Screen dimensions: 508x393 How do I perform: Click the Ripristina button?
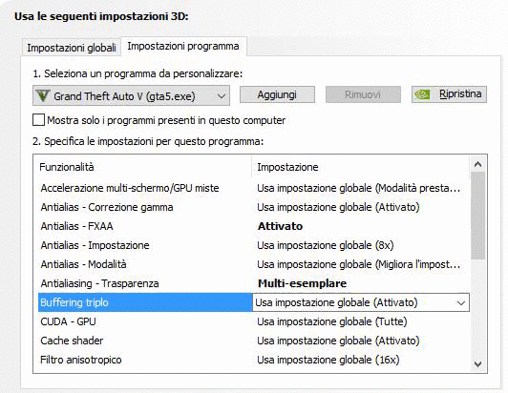(x=449, y=94)
